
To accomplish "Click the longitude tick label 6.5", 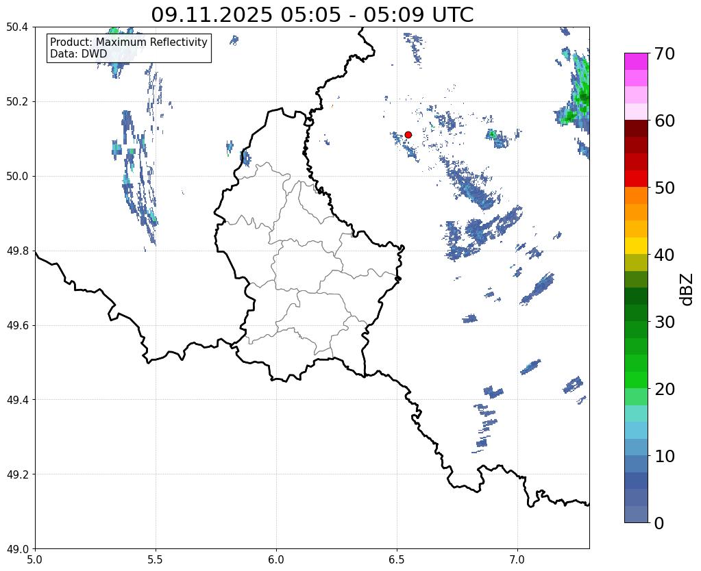I will click(x=397, y=560).
